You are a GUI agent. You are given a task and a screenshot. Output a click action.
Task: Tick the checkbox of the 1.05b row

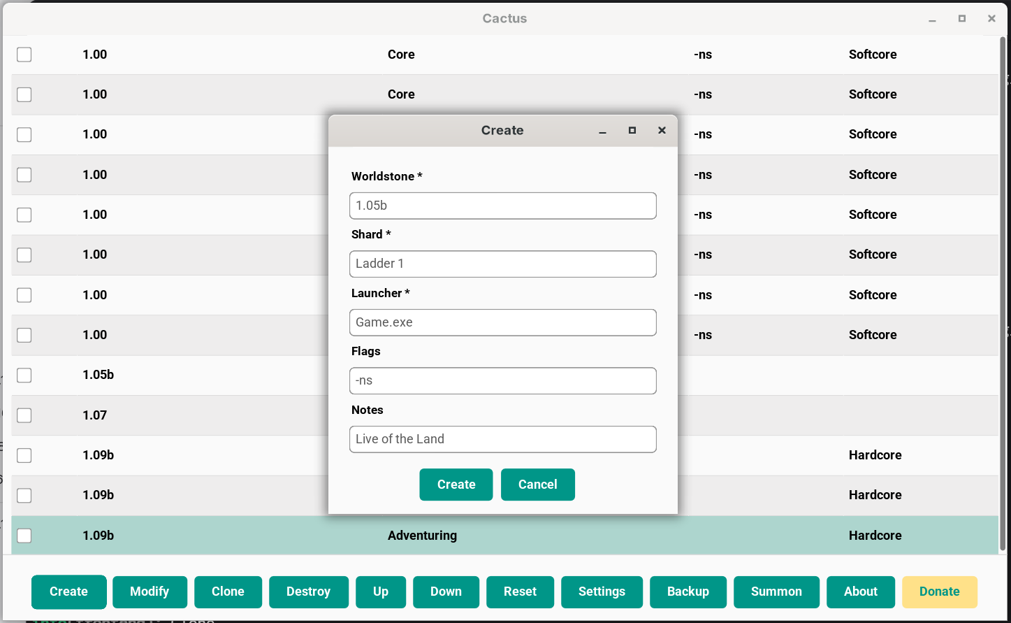(x=24, y=375)
